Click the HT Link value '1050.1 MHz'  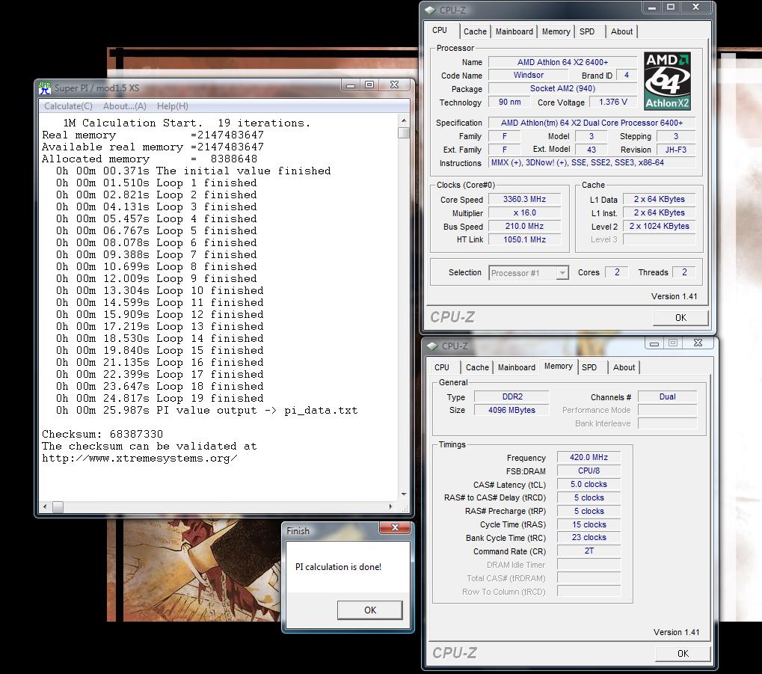pyautogui.click(x=524, y=239)
